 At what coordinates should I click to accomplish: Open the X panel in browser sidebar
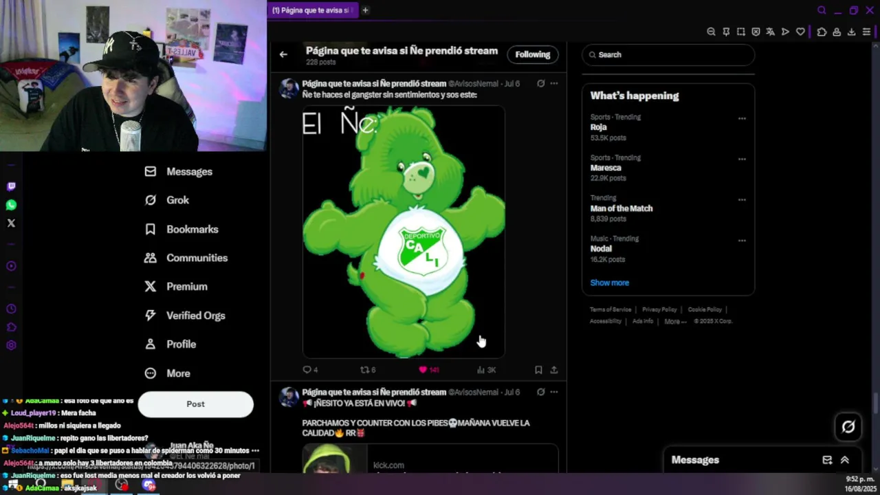tap(11, 223)
